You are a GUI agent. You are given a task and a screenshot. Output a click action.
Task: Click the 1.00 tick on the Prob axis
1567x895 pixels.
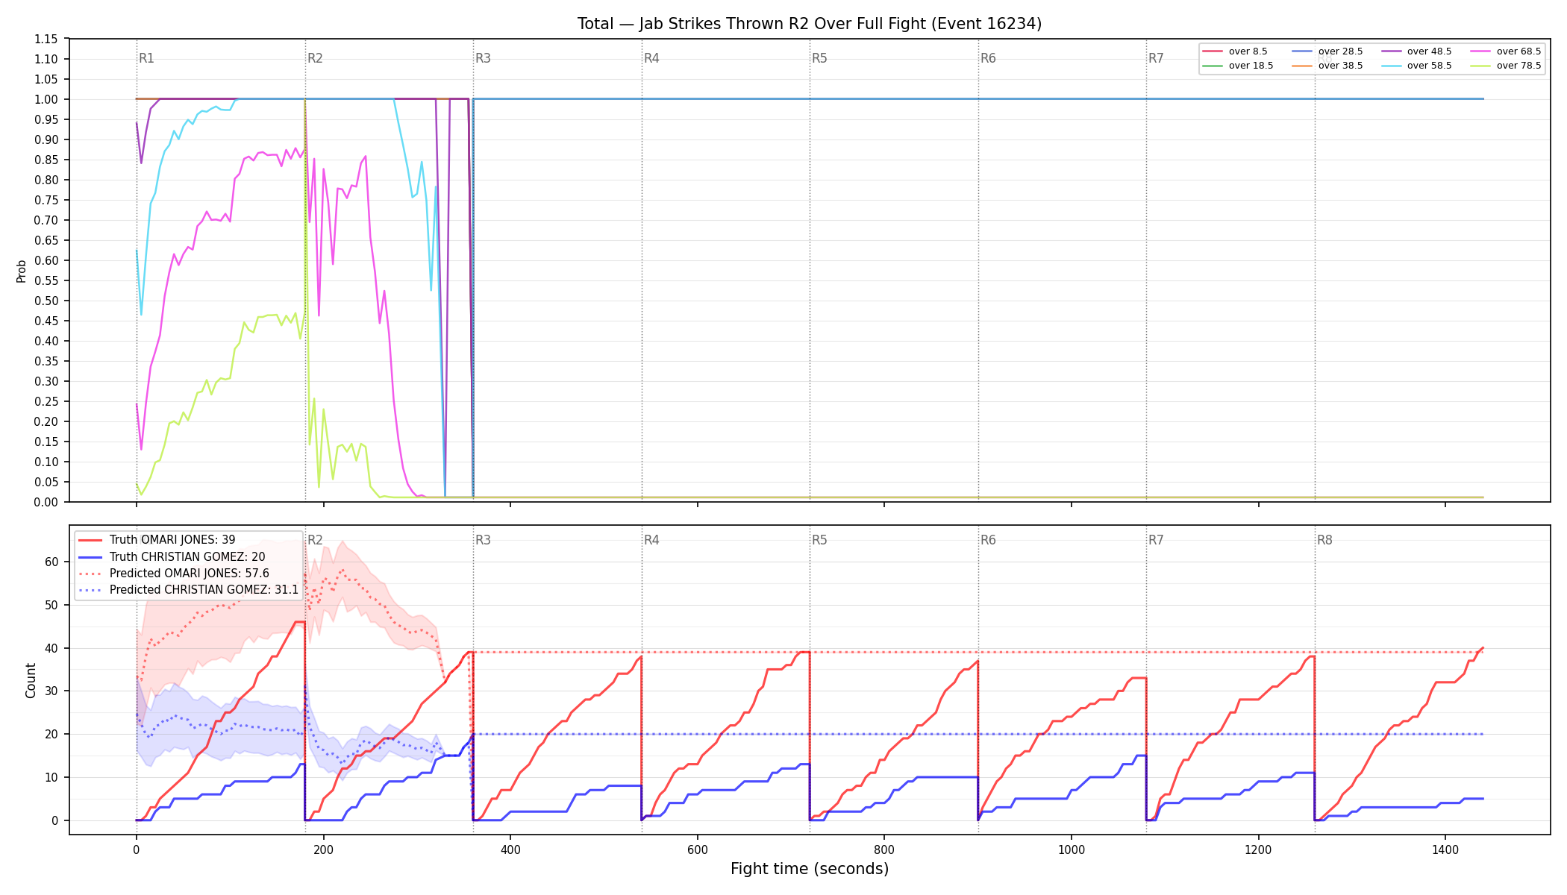click(46, 99)
